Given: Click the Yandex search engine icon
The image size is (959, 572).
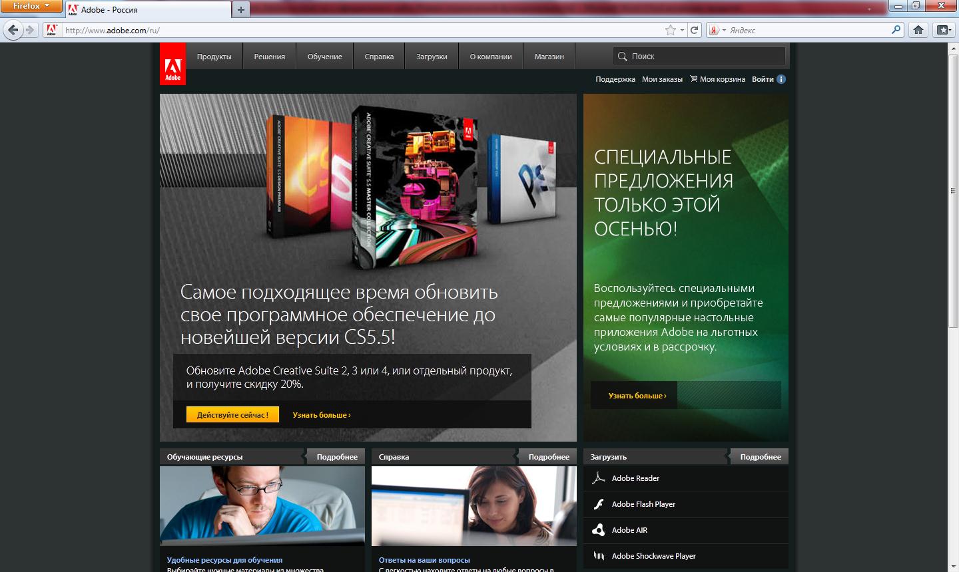Looking at the screenshot, I should [713, 30].
